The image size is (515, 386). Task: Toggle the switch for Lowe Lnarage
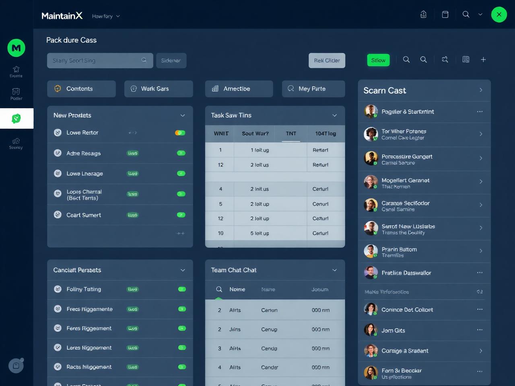pyautogui.click(x=181, y=173)
